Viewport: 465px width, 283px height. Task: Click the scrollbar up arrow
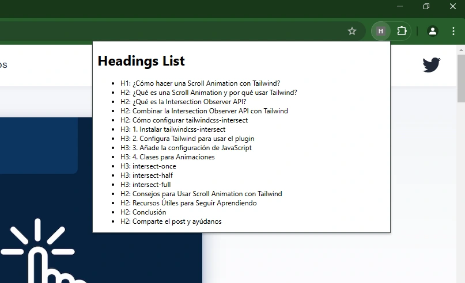[x=461, y=50]
